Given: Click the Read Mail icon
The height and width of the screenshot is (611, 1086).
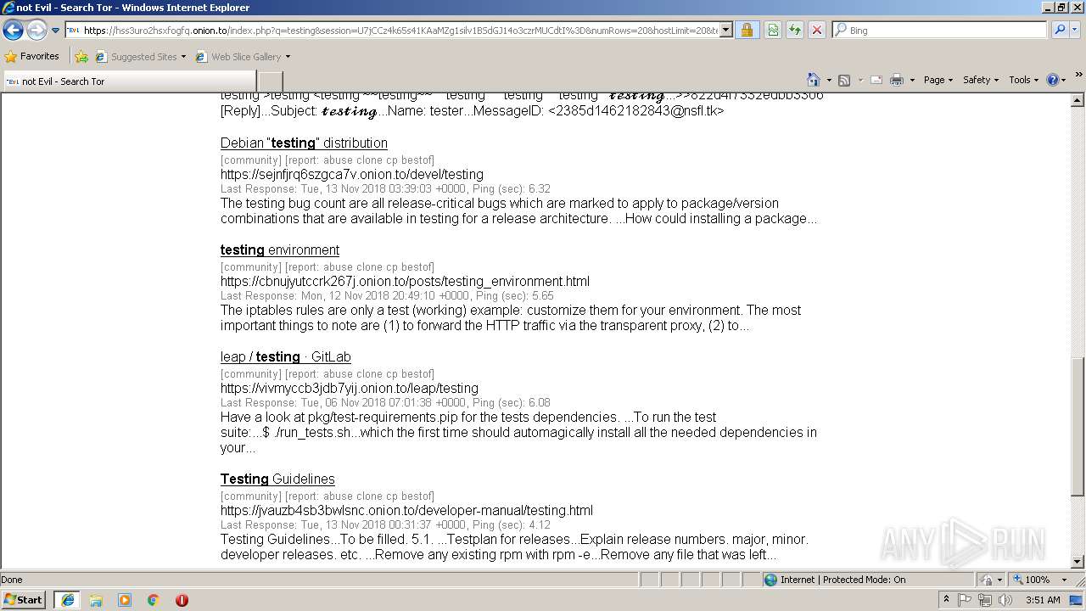Looking at the screenshot, I should [x=876, y=80].
